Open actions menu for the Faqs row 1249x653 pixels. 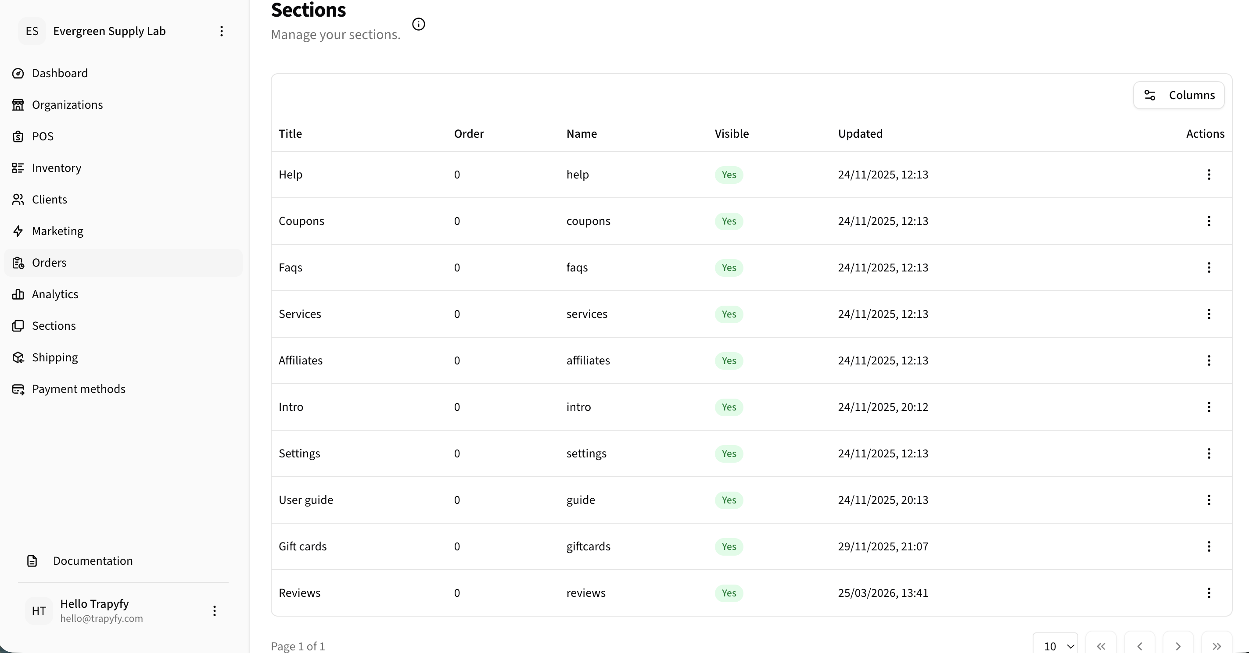click(1209, 268)
